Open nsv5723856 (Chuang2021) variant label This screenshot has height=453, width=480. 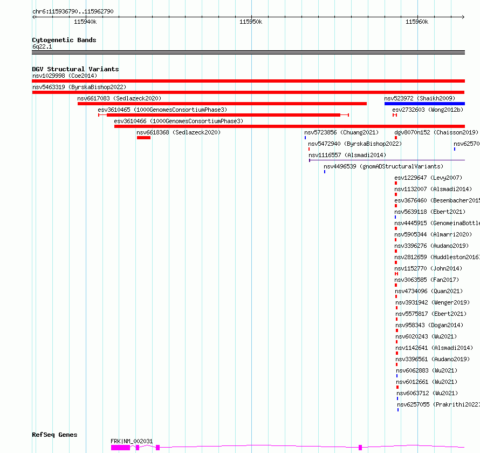tap(341, 132)
